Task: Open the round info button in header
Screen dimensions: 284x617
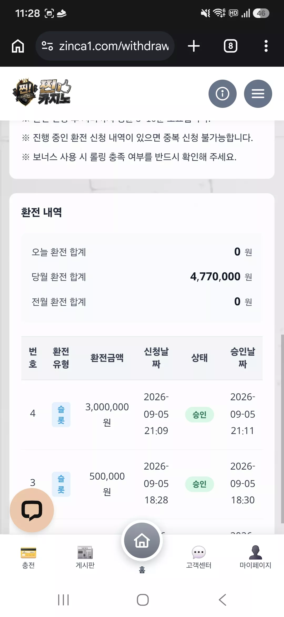Action: point(222,94)
